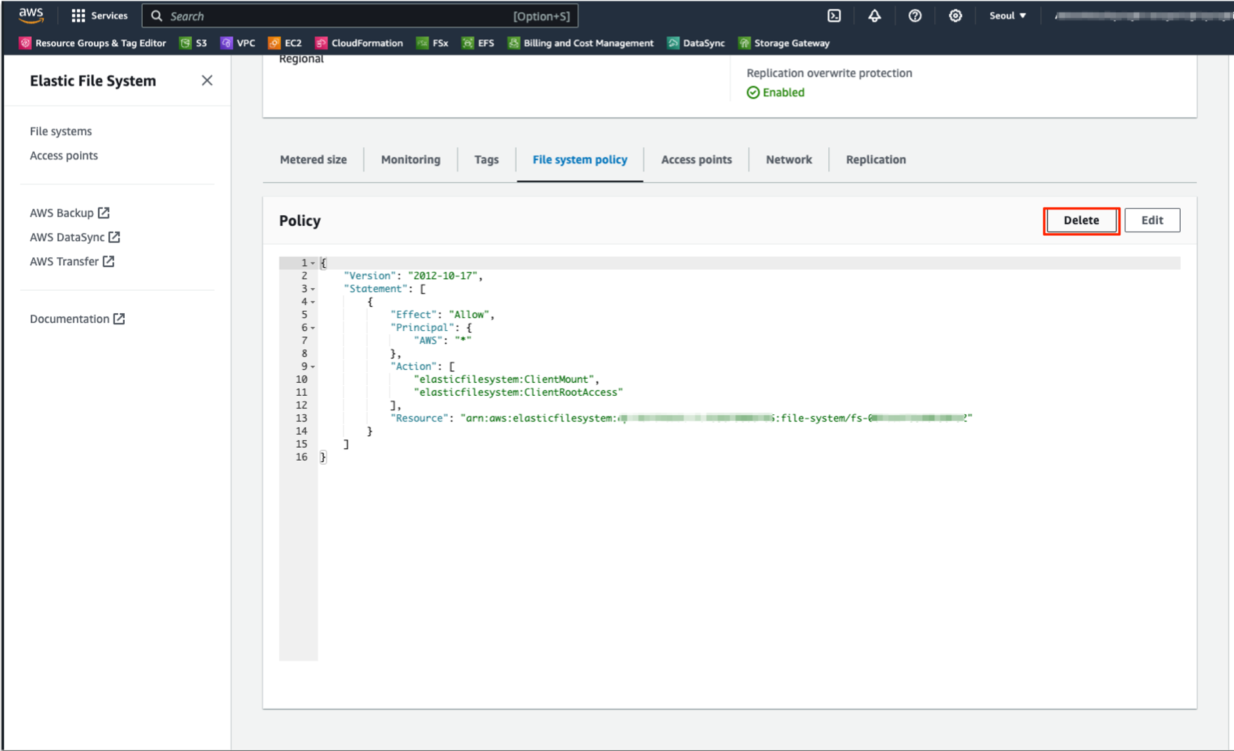Open the AWS DataSync external link
The height and width of the screenshot is (751, 1234).
click(74, 237)
